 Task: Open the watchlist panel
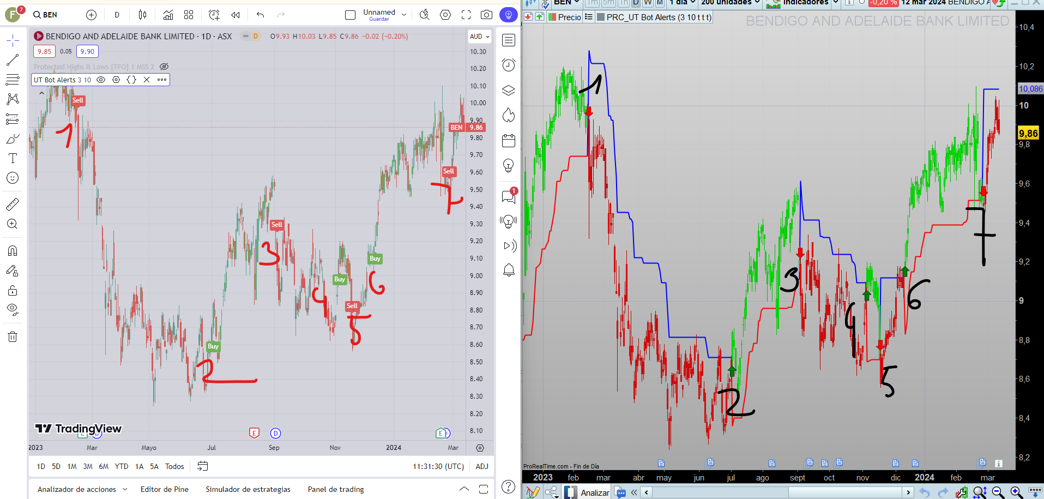tap(509, 40)
